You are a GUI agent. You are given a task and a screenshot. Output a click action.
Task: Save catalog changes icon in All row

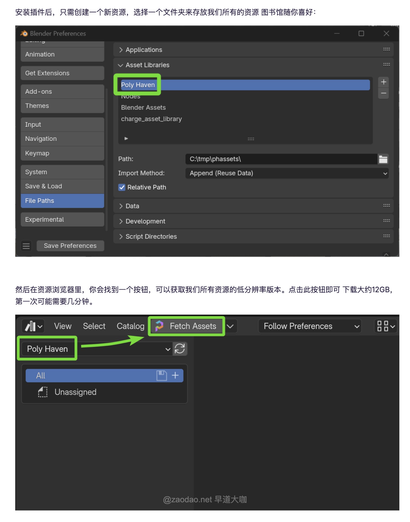(x=161, y=376)
